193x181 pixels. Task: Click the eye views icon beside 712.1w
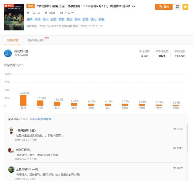click(x=62, y=13)
